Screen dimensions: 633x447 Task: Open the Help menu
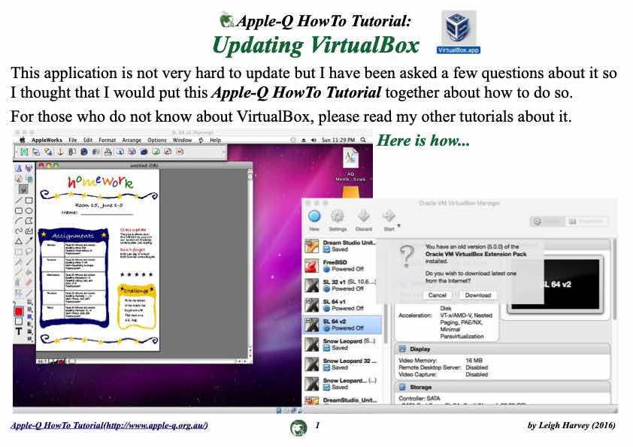point(215,140)
